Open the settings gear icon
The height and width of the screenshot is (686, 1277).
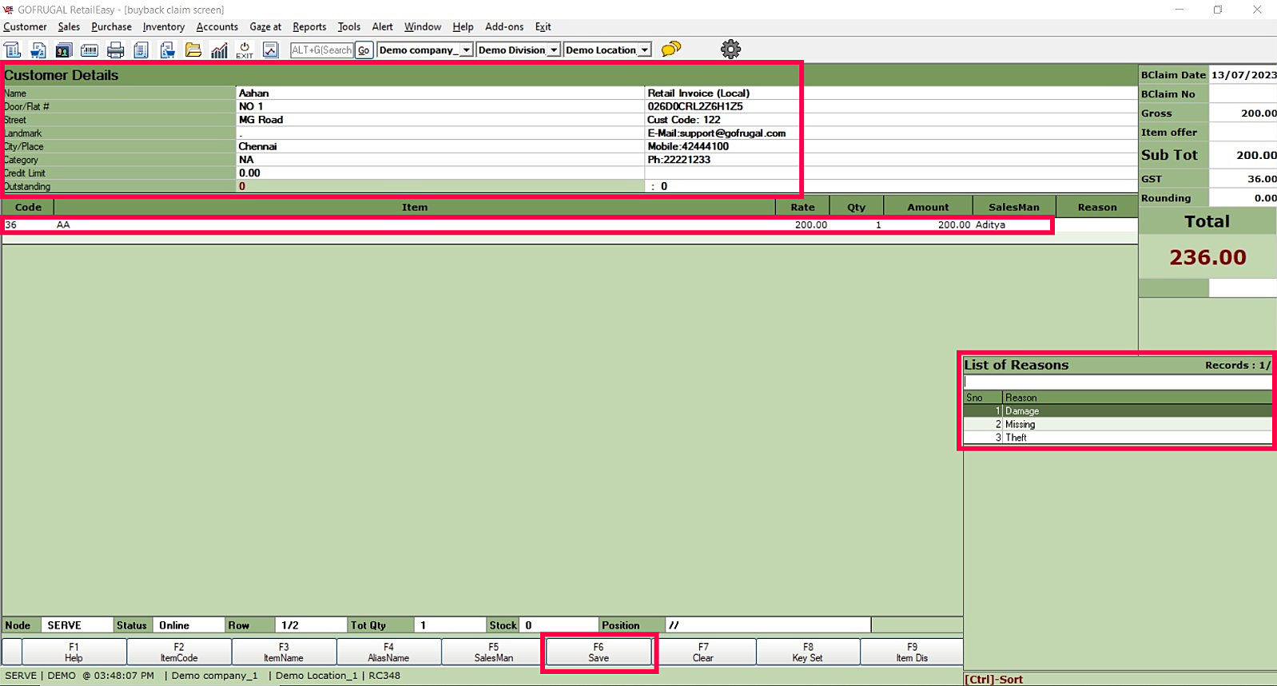[x=730, y=50]
